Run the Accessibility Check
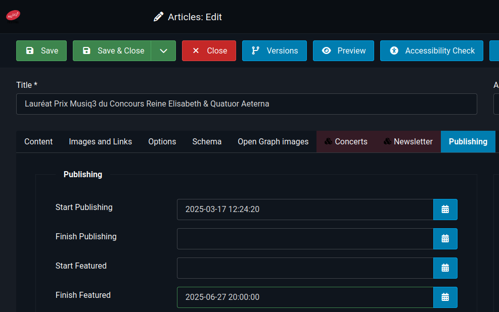This screenshot has height=312, width=499. click(x=432, y=50)
